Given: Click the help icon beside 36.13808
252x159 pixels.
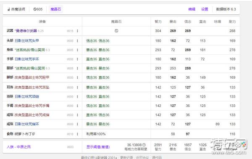Looking at the screenshot, I should click(144, 145).
